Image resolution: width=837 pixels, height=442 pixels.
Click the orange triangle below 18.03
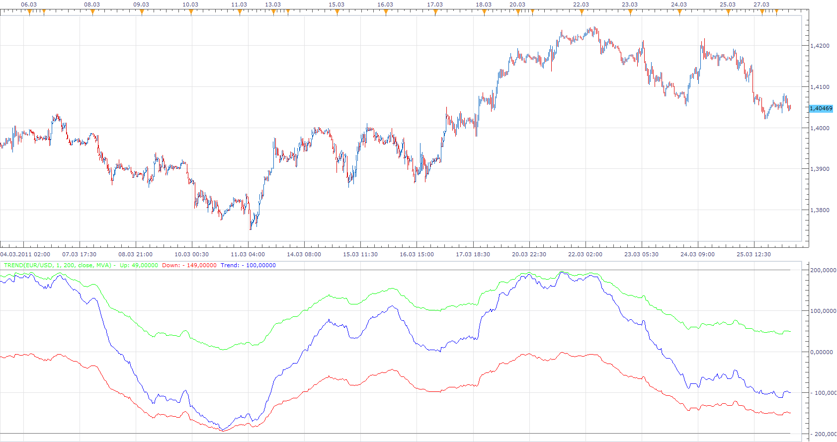(x=484, y=12)
